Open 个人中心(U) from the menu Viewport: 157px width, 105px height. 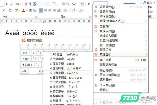(x=120, y=85)
